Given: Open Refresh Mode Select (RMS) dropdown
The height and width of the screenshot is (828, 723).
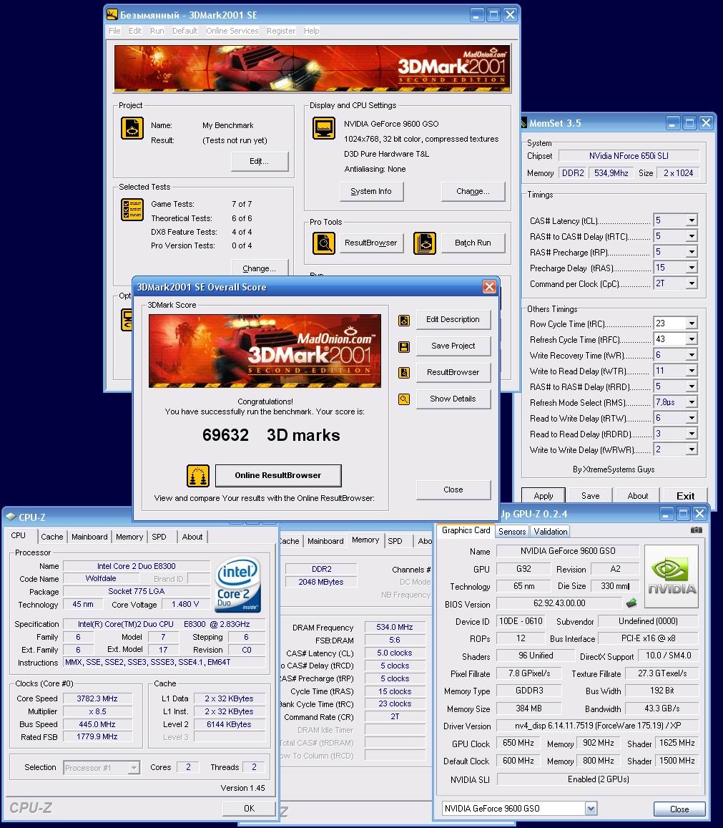Looking at the screenshot, I should click(692, 402).
